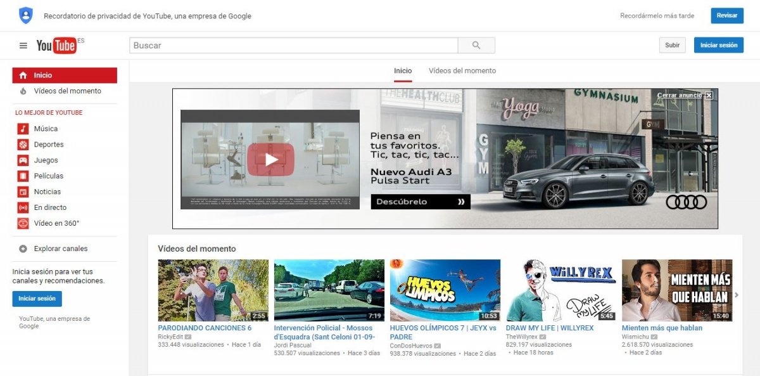This screenshot has width=760, height=376.
Task: Click the Buscar search field
Action: click(294, 46)
